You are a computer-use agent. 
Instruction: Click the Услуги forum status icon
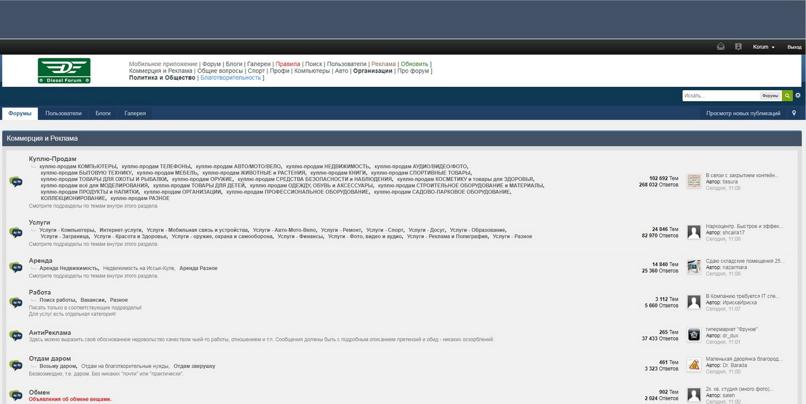tap(16, 233)
